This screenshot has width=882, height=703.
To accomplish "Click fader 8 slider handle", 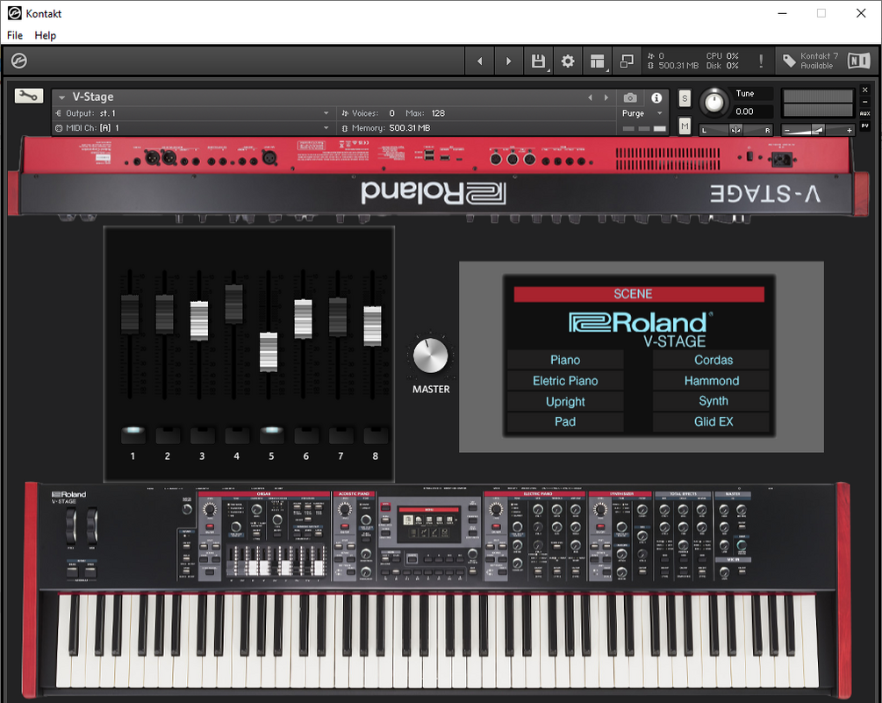I will [372, 326].
